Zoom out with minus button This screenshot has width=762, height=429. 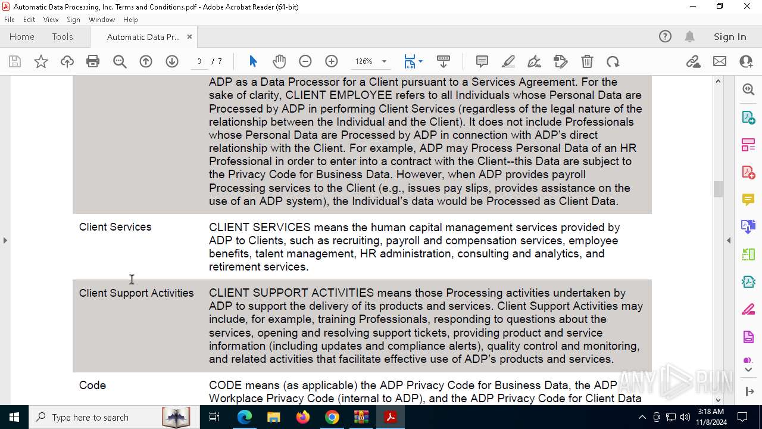[x=305, y=61]
